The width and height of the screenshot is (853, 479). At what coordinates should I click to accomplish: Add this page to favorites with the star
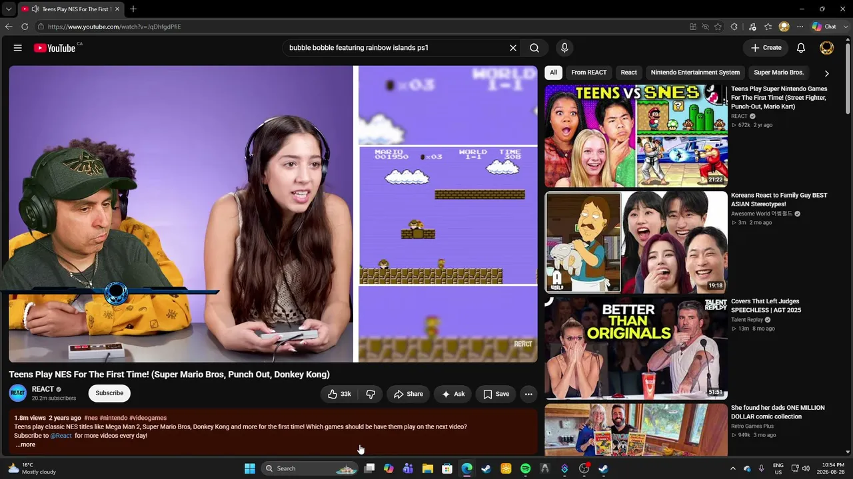[718, 27]
